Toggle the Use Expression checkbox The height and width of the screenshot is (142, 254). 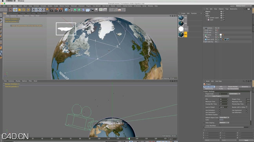tap(247, 110)
